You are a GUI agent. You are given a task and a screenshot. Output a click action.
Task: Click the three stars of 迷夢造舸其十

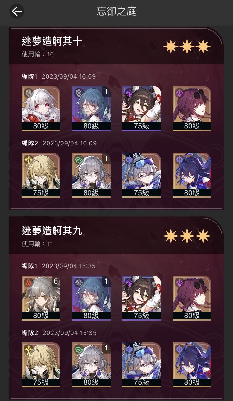[x=187, y=46]
